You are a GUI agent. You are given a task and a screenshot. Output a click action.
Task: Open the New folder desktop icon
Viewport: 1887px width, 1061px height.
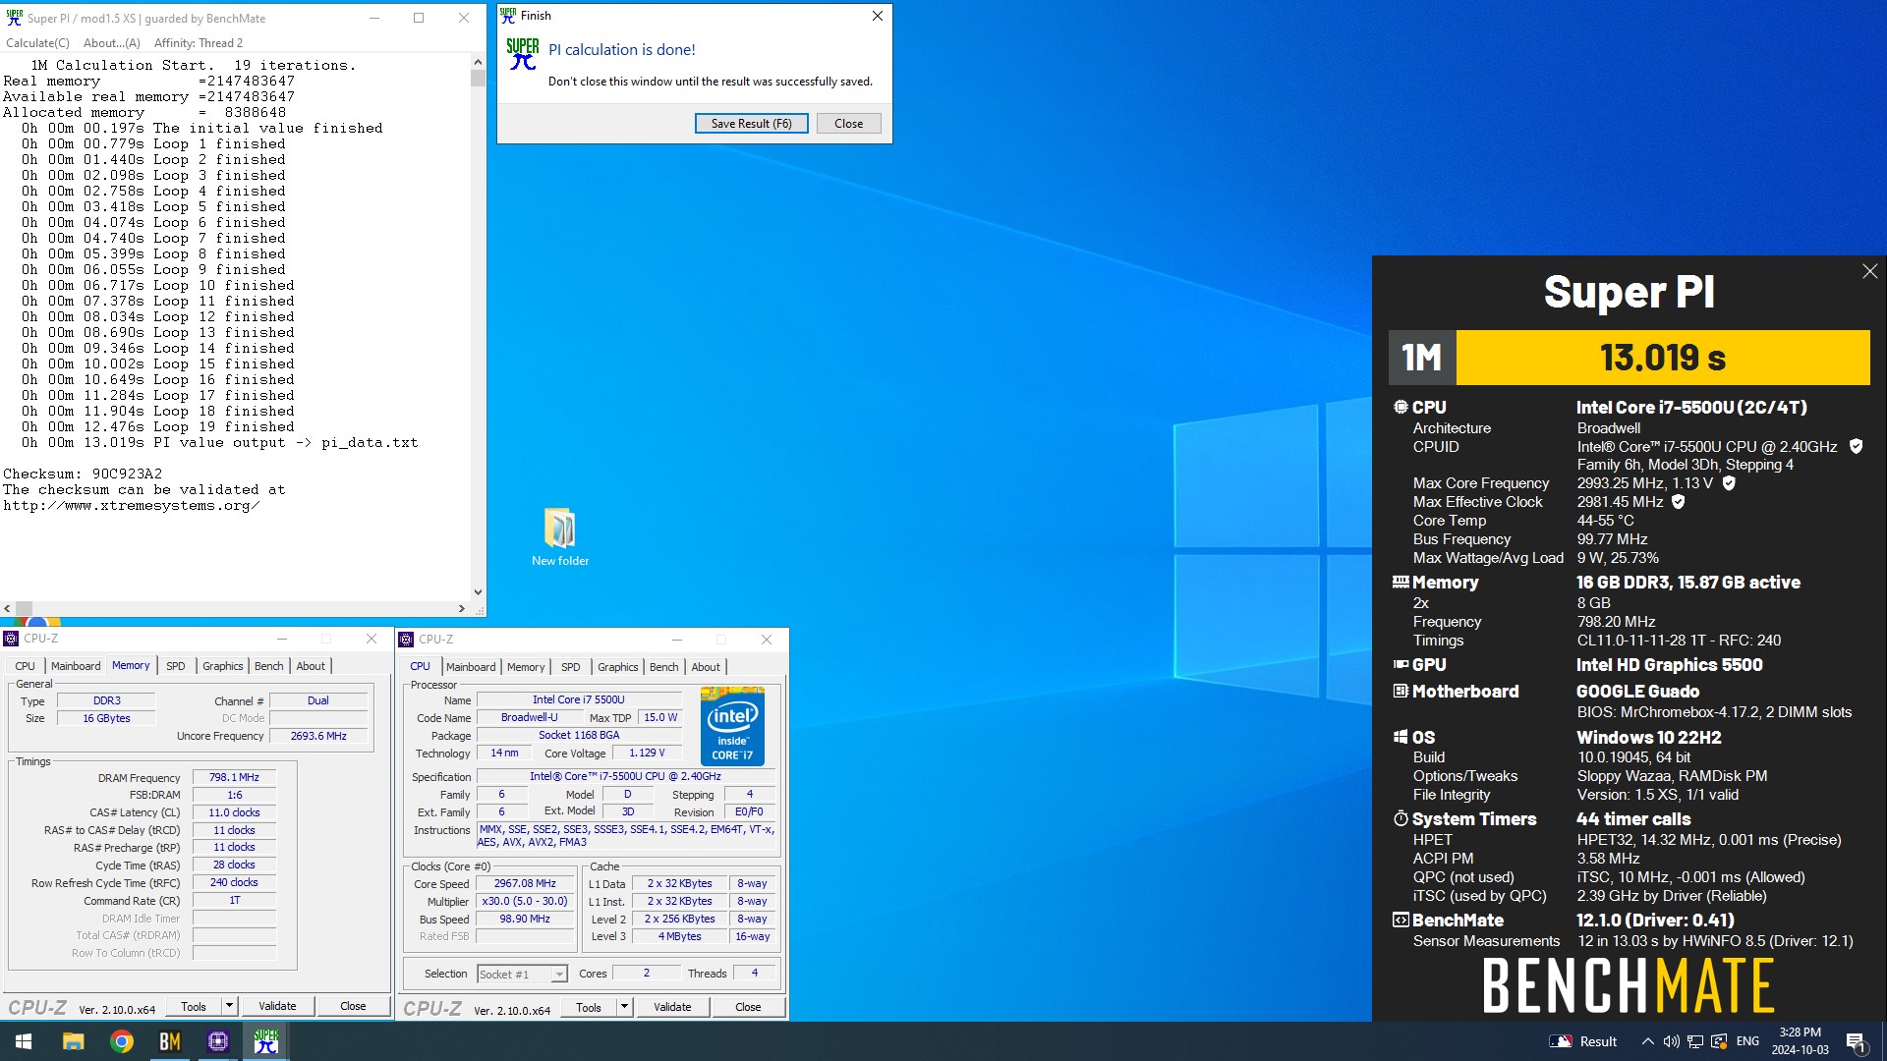point(560,537)
